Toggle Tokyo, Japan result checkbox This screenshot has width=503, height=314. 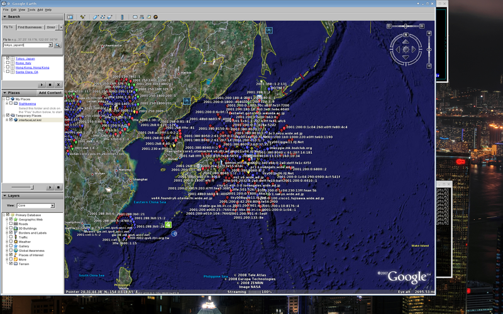(x=8, y=58)
